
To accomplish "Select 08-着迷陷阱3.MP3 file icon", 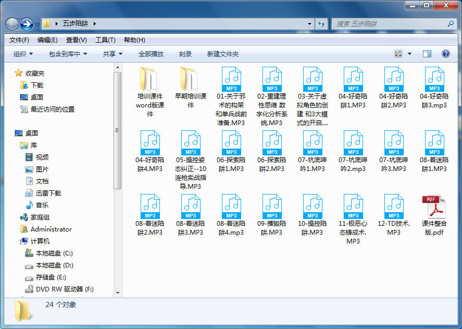I will pos(191,207).
